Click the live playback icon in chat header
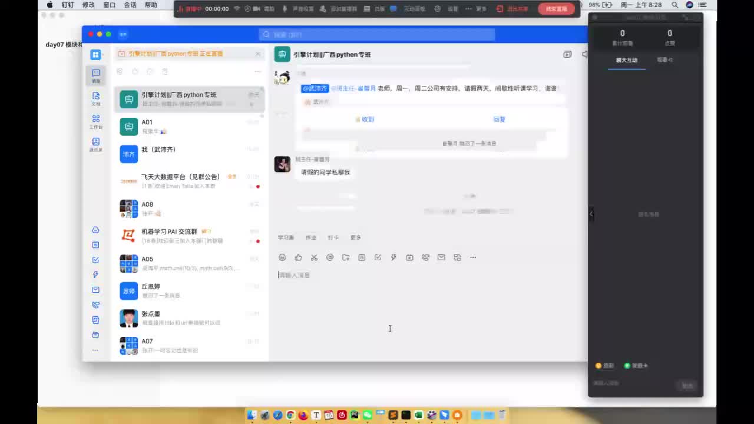 567,54
